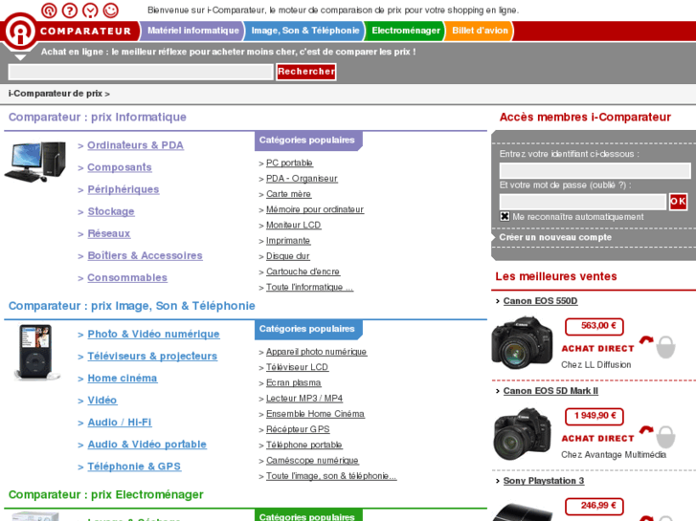The image size is (696, 521).
Task: Click the red smiley face icon
Action: pos(110,11)
